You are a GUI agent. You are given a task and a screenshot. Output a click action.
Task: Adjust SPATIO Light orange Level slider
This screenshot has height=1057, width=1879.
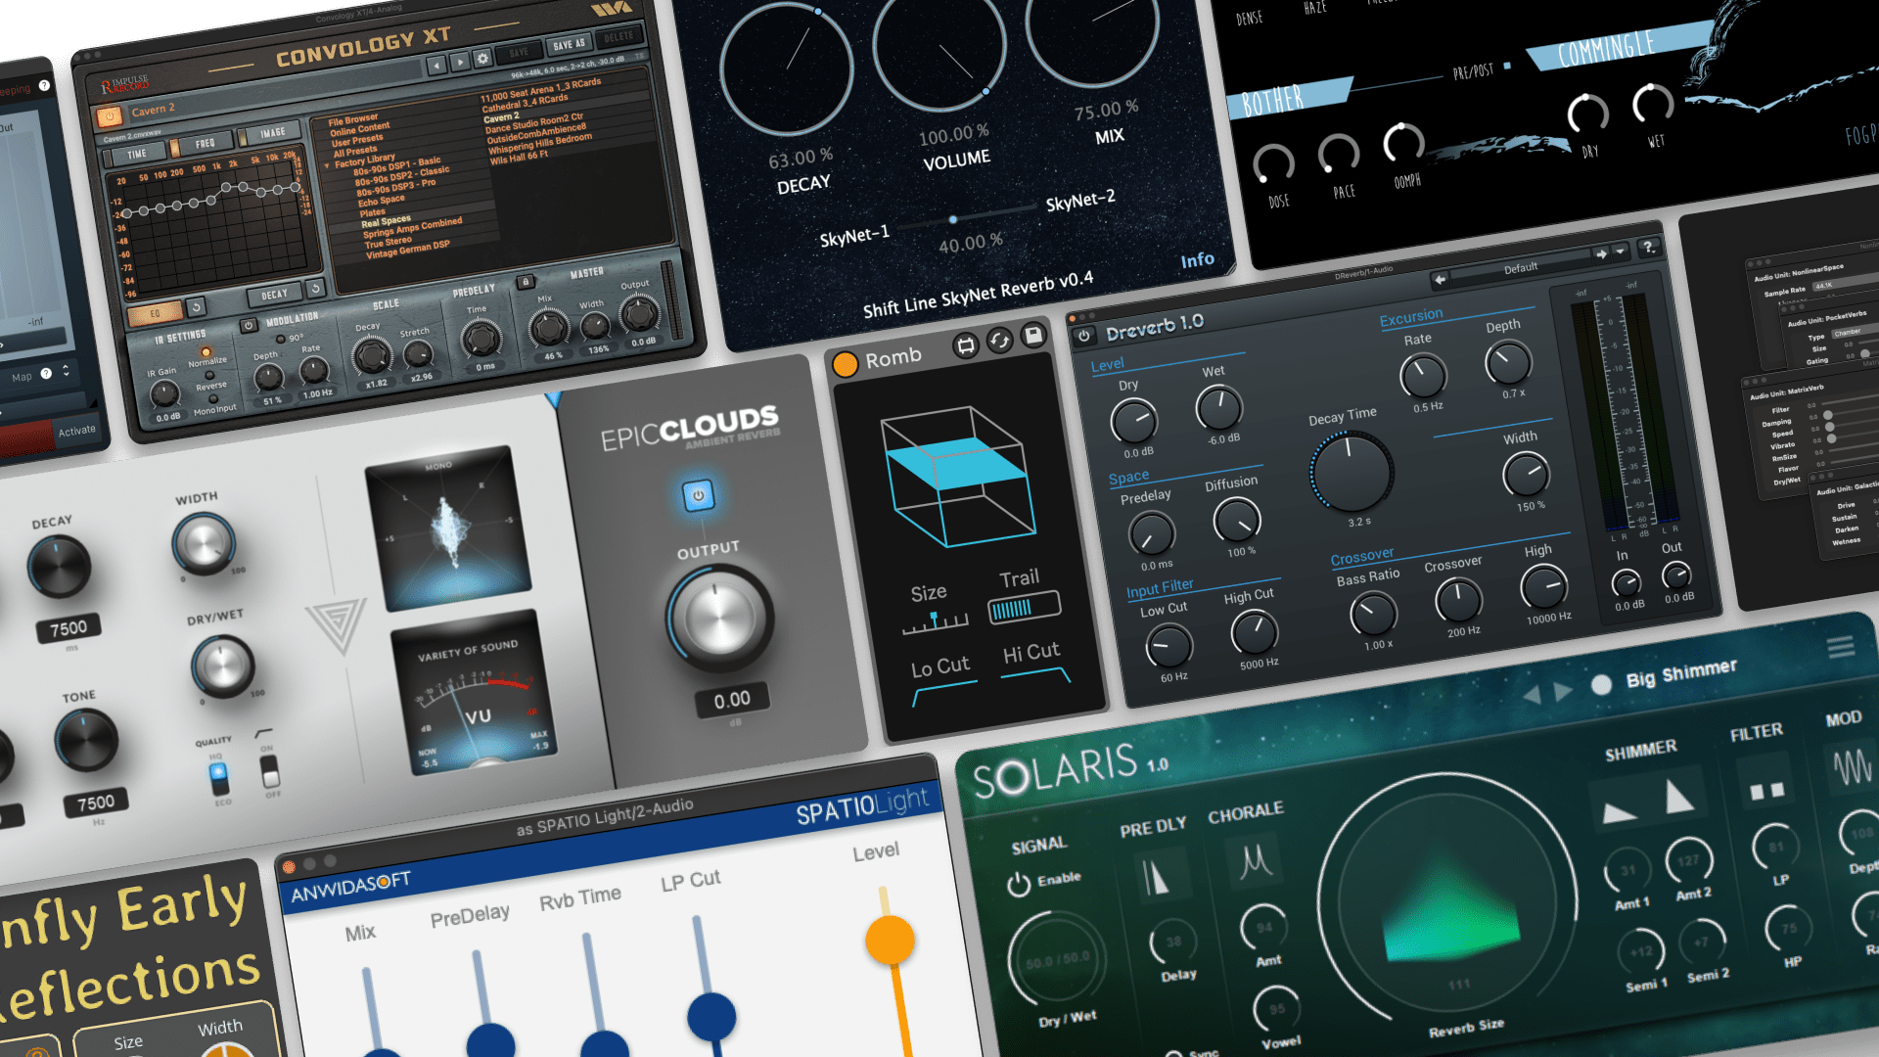click(891, 941)
